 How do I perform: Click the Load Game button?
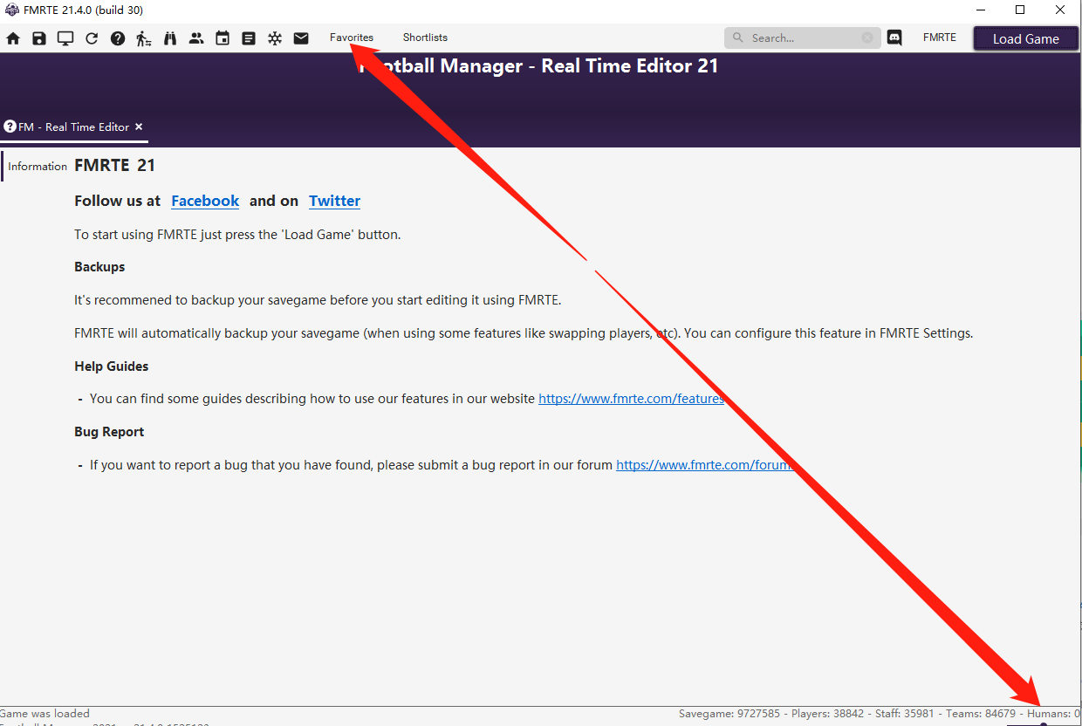click(x=1026, y=38)
